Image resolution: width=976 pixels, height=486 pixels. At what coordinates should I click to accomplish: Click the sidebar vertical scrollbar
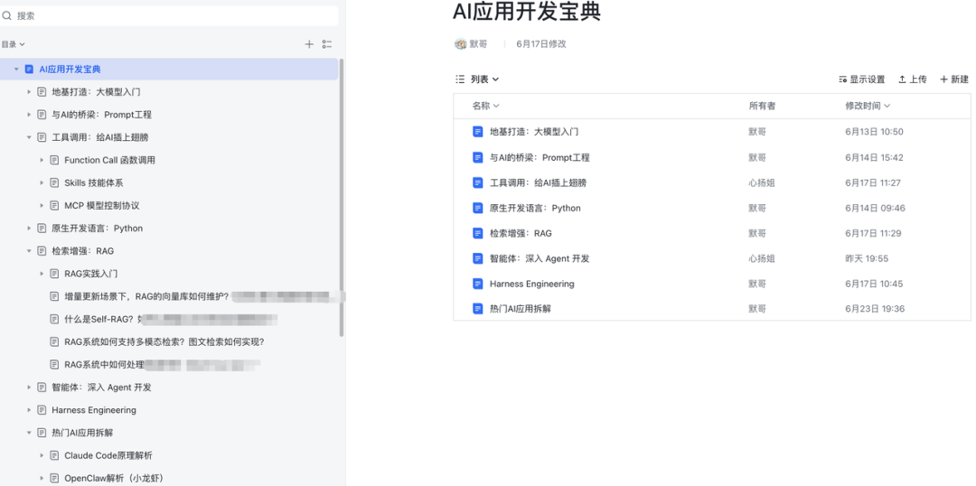coord(341,198)
